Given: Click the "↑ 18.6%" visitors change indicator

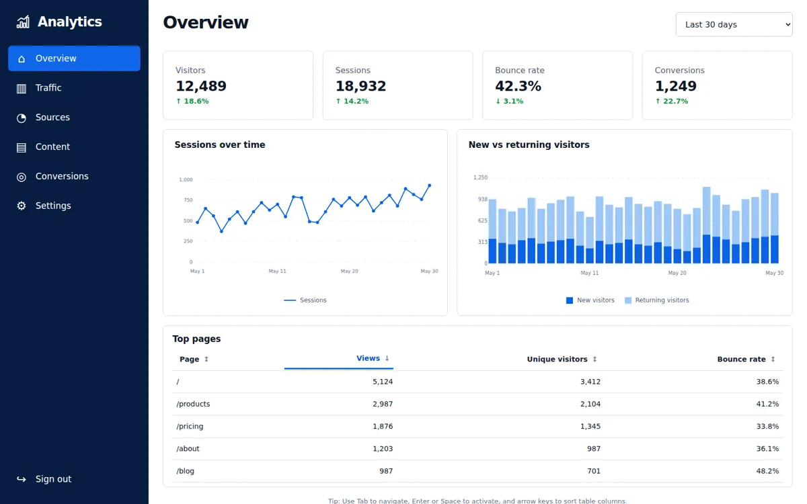Looking at the screenshot, I should [x=192, y=101].
